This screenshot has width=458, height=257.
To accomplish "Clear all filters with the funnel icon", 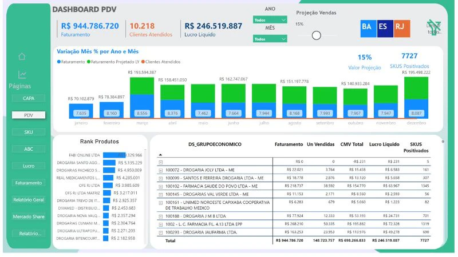I will (x=434, y=28).
